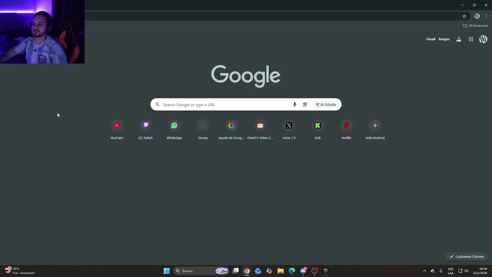
Task: Click the OneDrive cloud tray icon
Action: pos(433,271)
